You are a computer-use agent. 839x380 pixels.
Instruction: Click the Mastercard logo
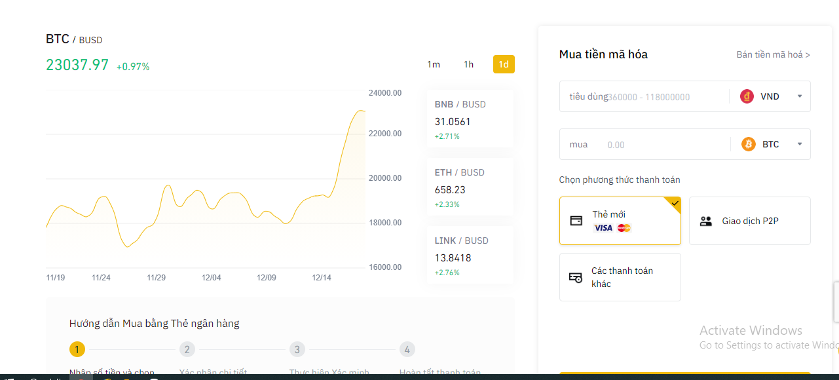[x=624, y=228]
